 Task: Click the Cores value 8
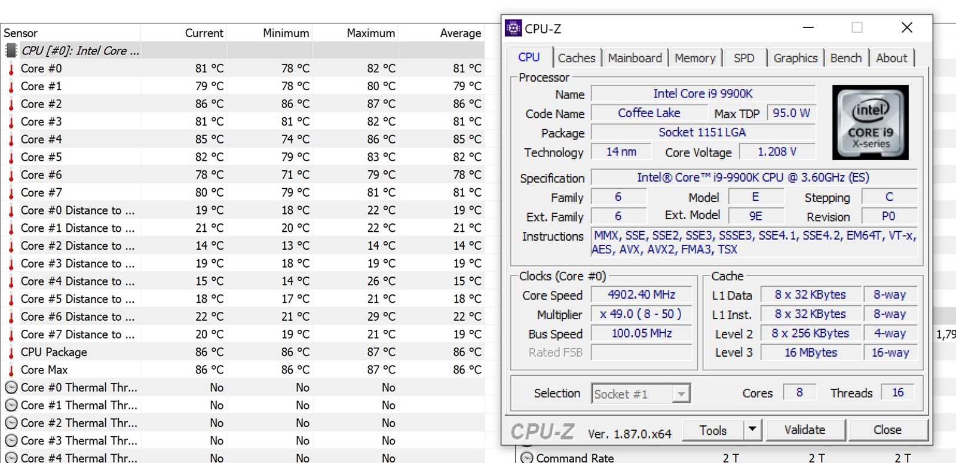[799, 393]
